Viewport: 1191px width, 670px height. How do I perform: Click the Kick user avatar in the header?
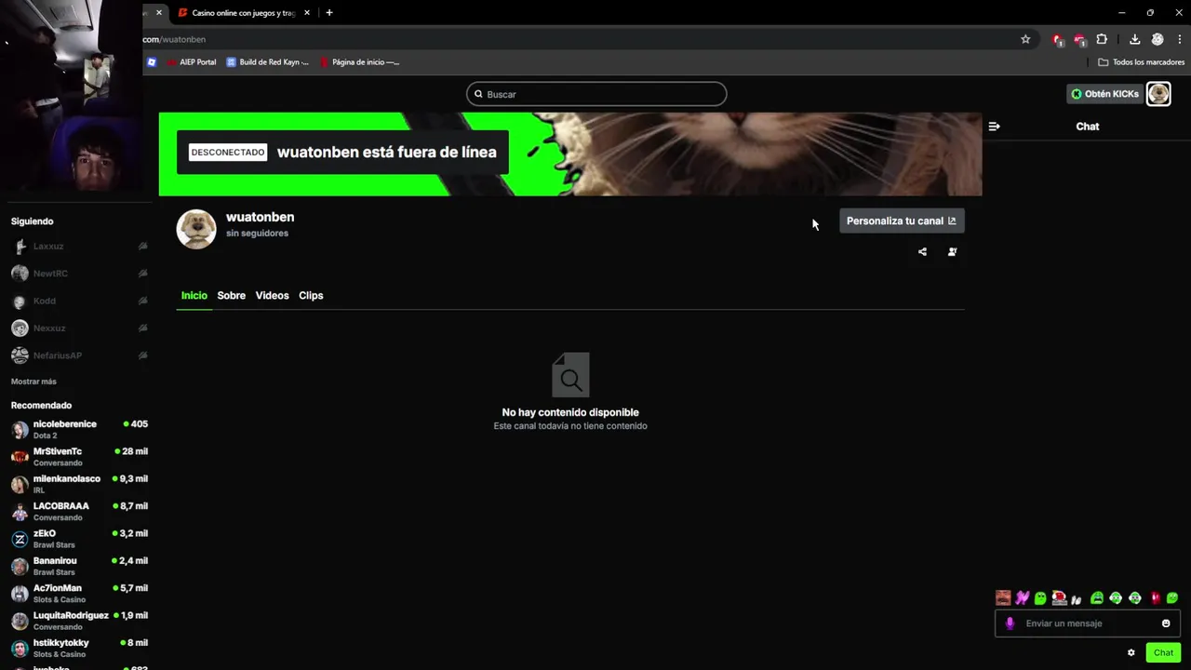tap(1158, 94)
